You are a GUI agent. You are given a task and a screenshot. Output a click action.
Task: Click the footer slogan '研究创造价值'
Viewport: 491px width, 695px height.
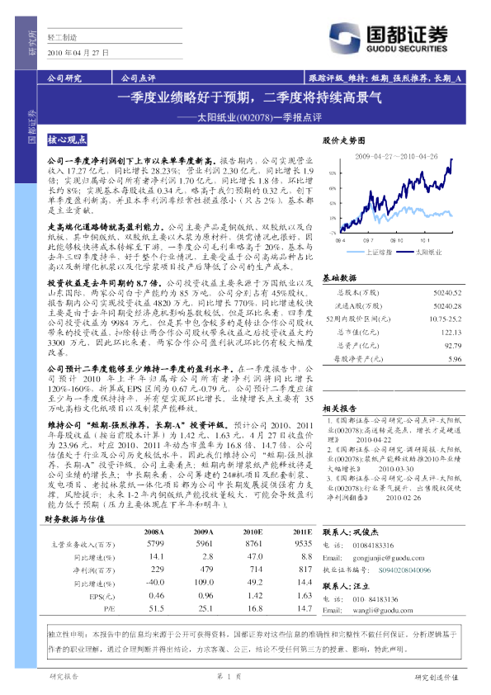click(x=437, y=678)
